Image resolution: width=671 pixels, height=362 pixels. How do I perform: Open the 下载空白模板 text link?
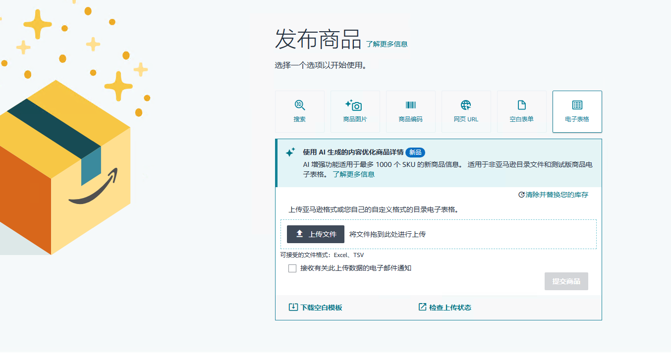point(321,308)
